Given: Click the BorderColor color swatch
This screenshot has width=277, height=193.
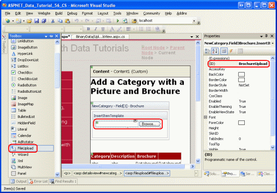Looking at the screenshot, I should tap(241, 80).
